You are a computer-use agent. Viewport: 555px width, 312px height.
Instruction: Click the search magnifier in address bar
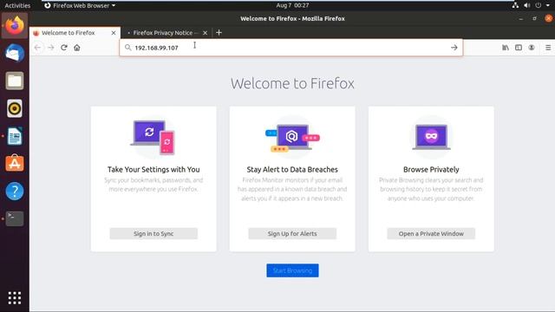click(127, 48)
